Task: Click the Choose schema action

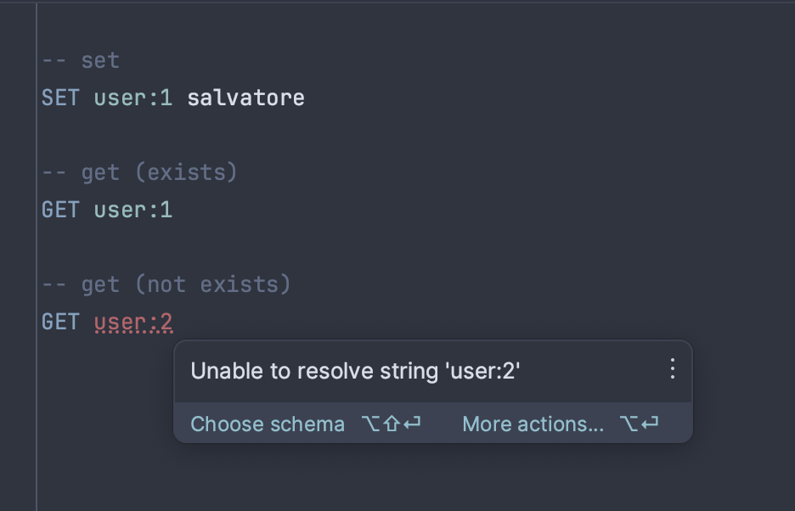Action: point(268,424)
